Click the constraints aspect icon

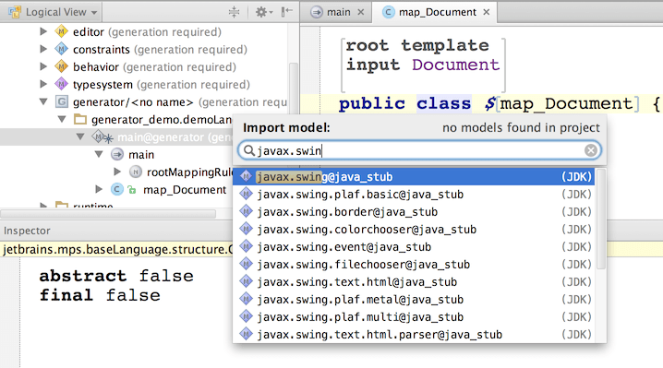click(x=61, y=49)
